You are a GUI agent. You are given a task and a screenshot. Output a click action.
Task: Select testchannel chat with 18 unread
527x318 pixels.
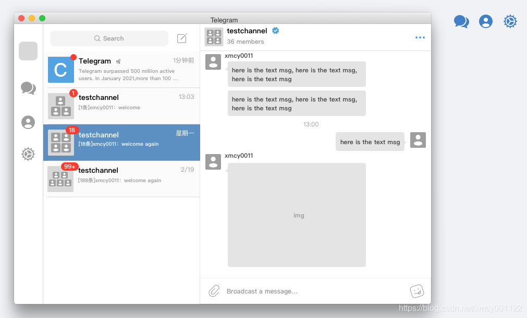pos(121,143)
